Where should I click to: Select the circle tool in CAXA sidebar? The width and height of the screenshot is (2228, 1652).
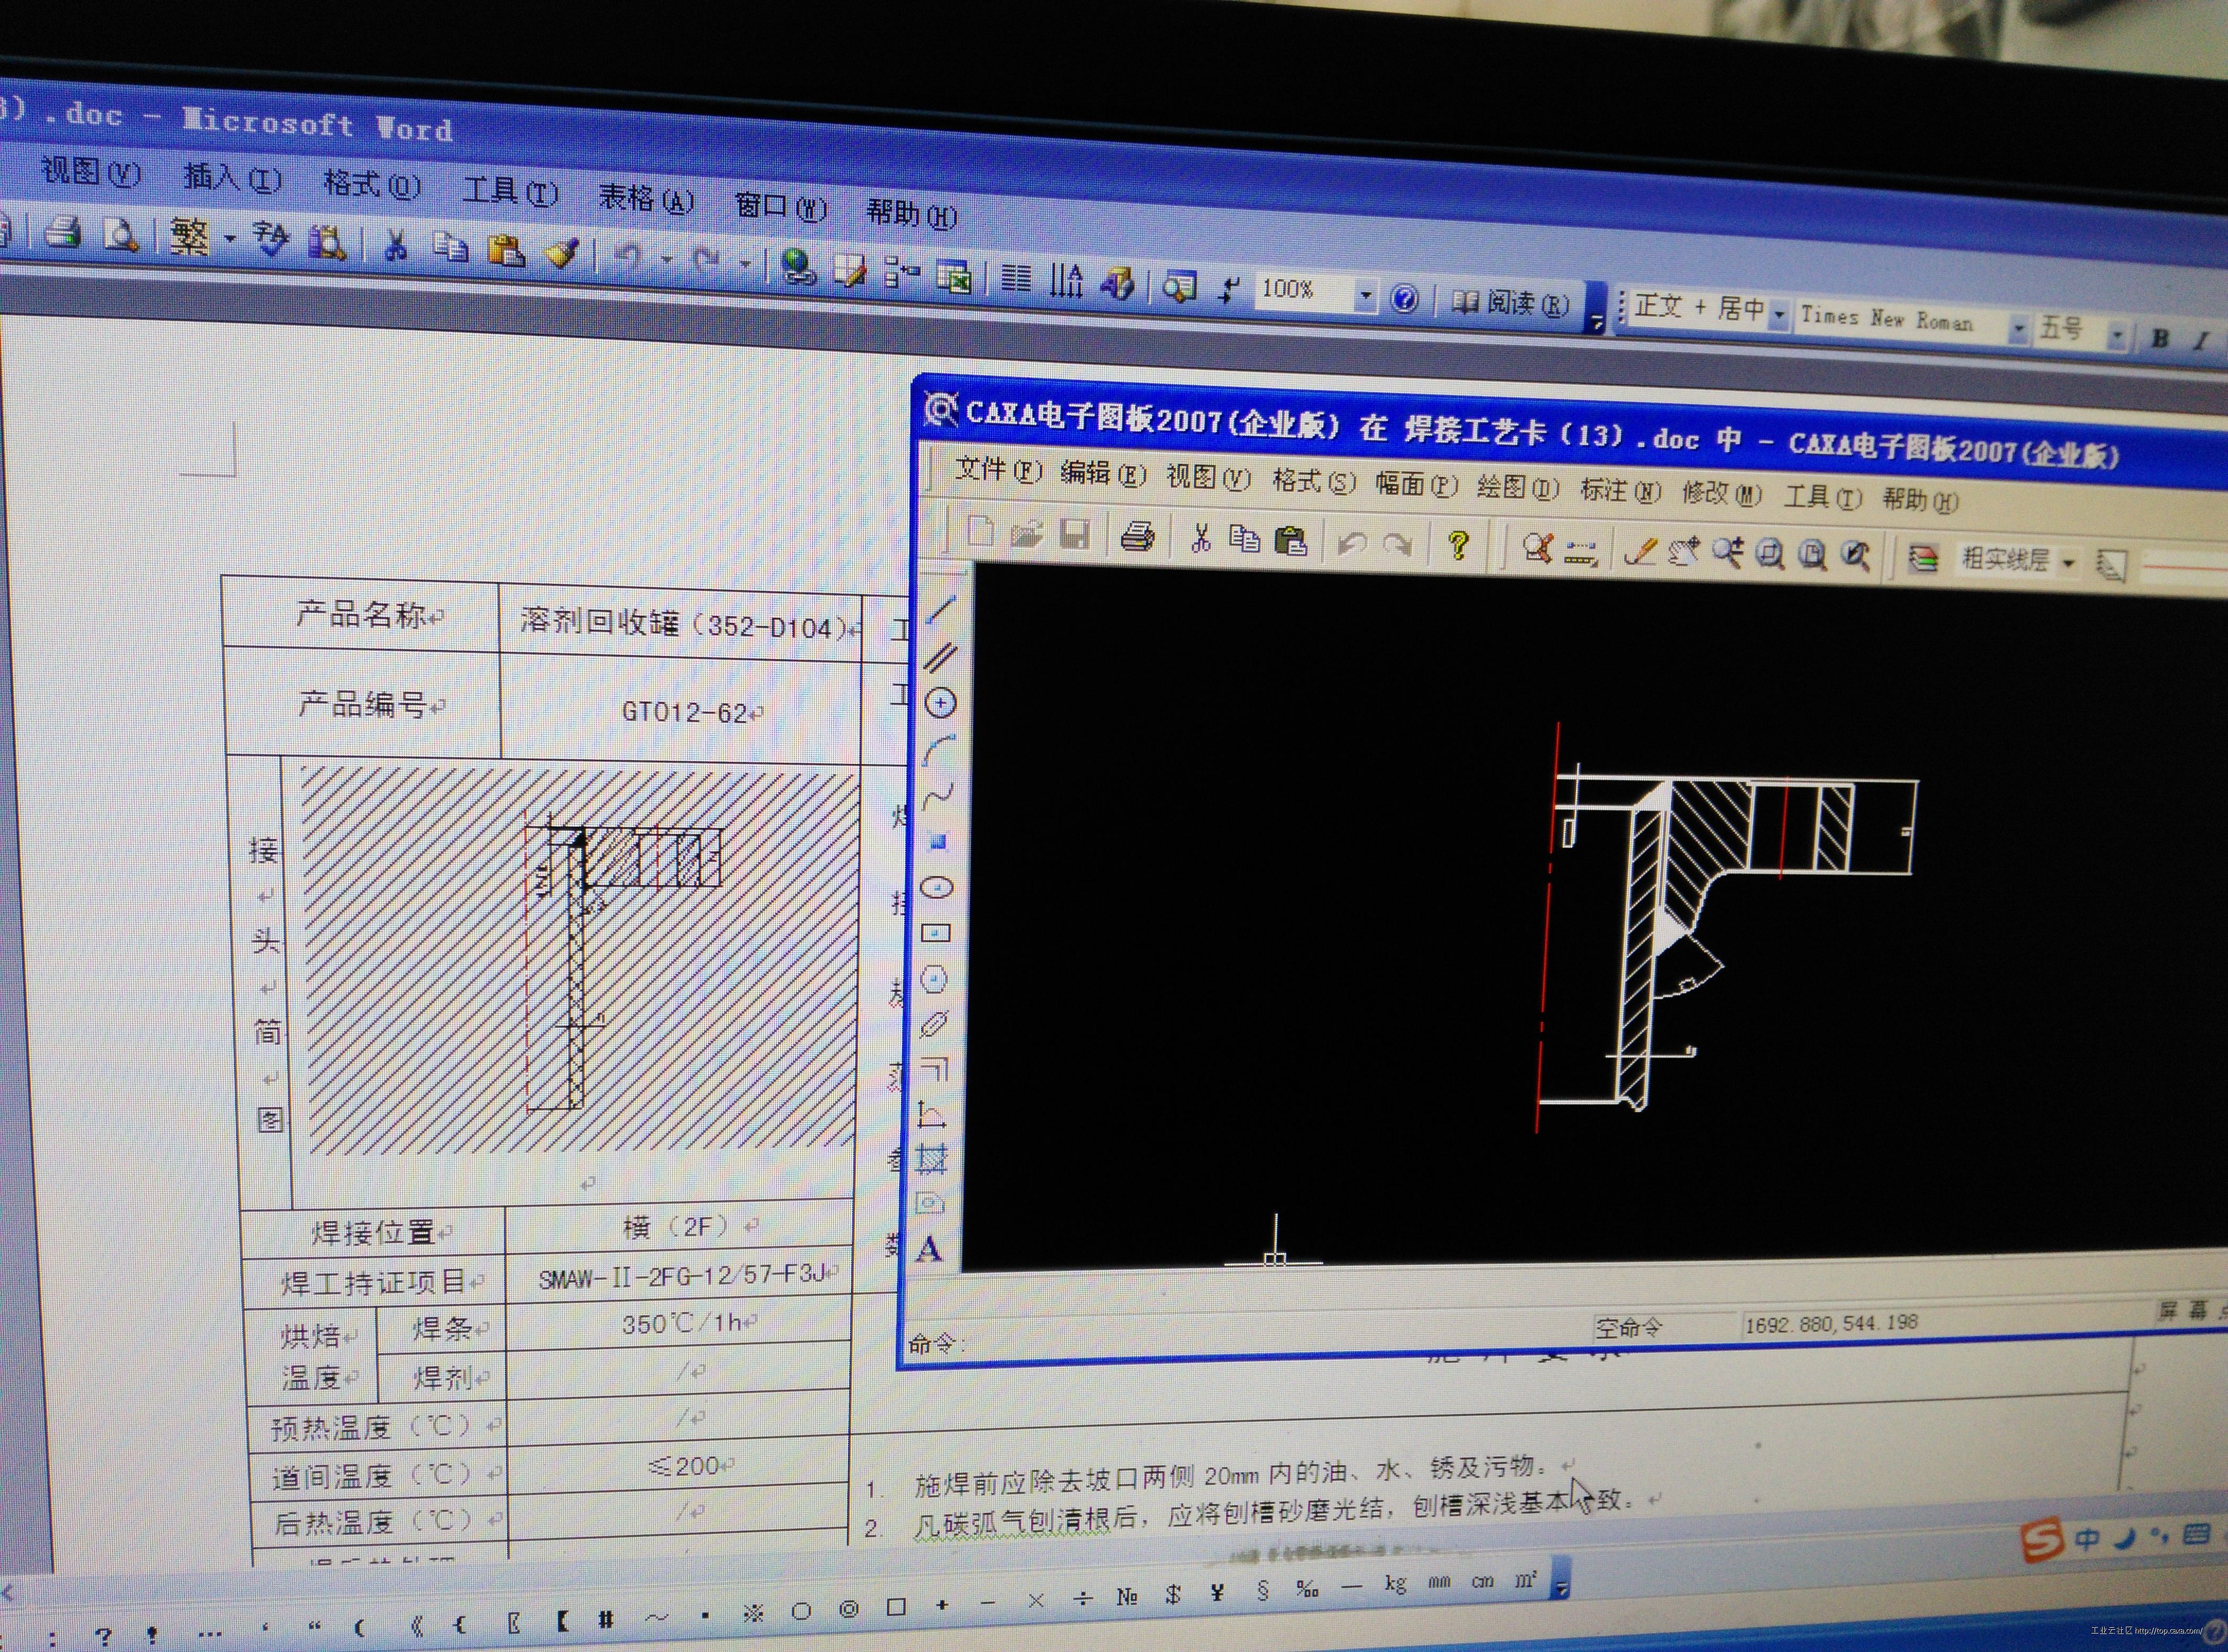[x=940, y=703]
